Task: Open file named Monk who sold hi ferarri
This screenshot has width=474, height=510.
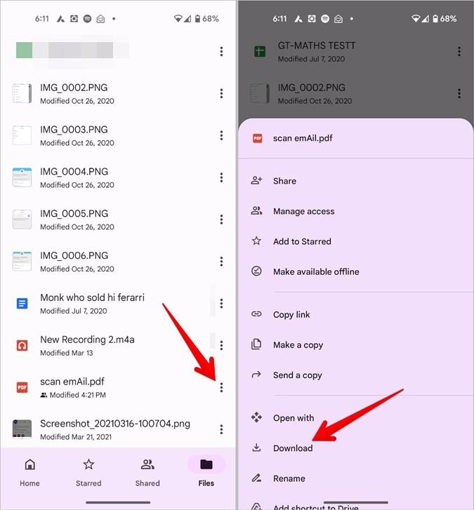Action: click(92, 297)
